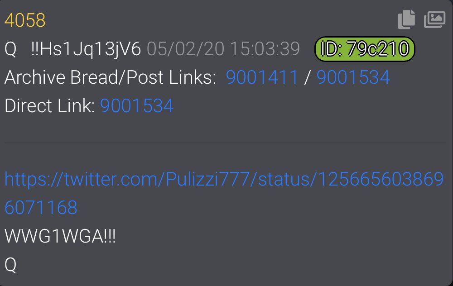Open the Pulizzi777 twitter status link

[224, 193]
